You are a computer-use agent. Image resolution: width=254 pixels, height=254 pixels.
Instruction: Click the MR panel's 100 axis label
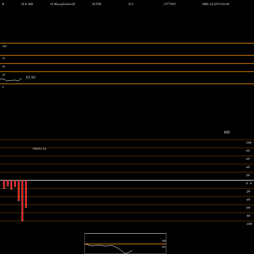tap(248, 143)
